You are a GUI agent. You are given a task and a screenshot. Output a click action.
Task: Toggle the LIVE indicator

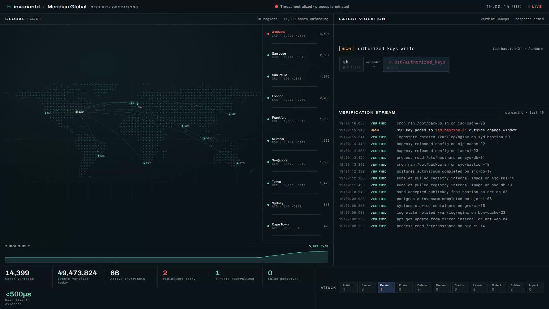(x=535, y=7)
